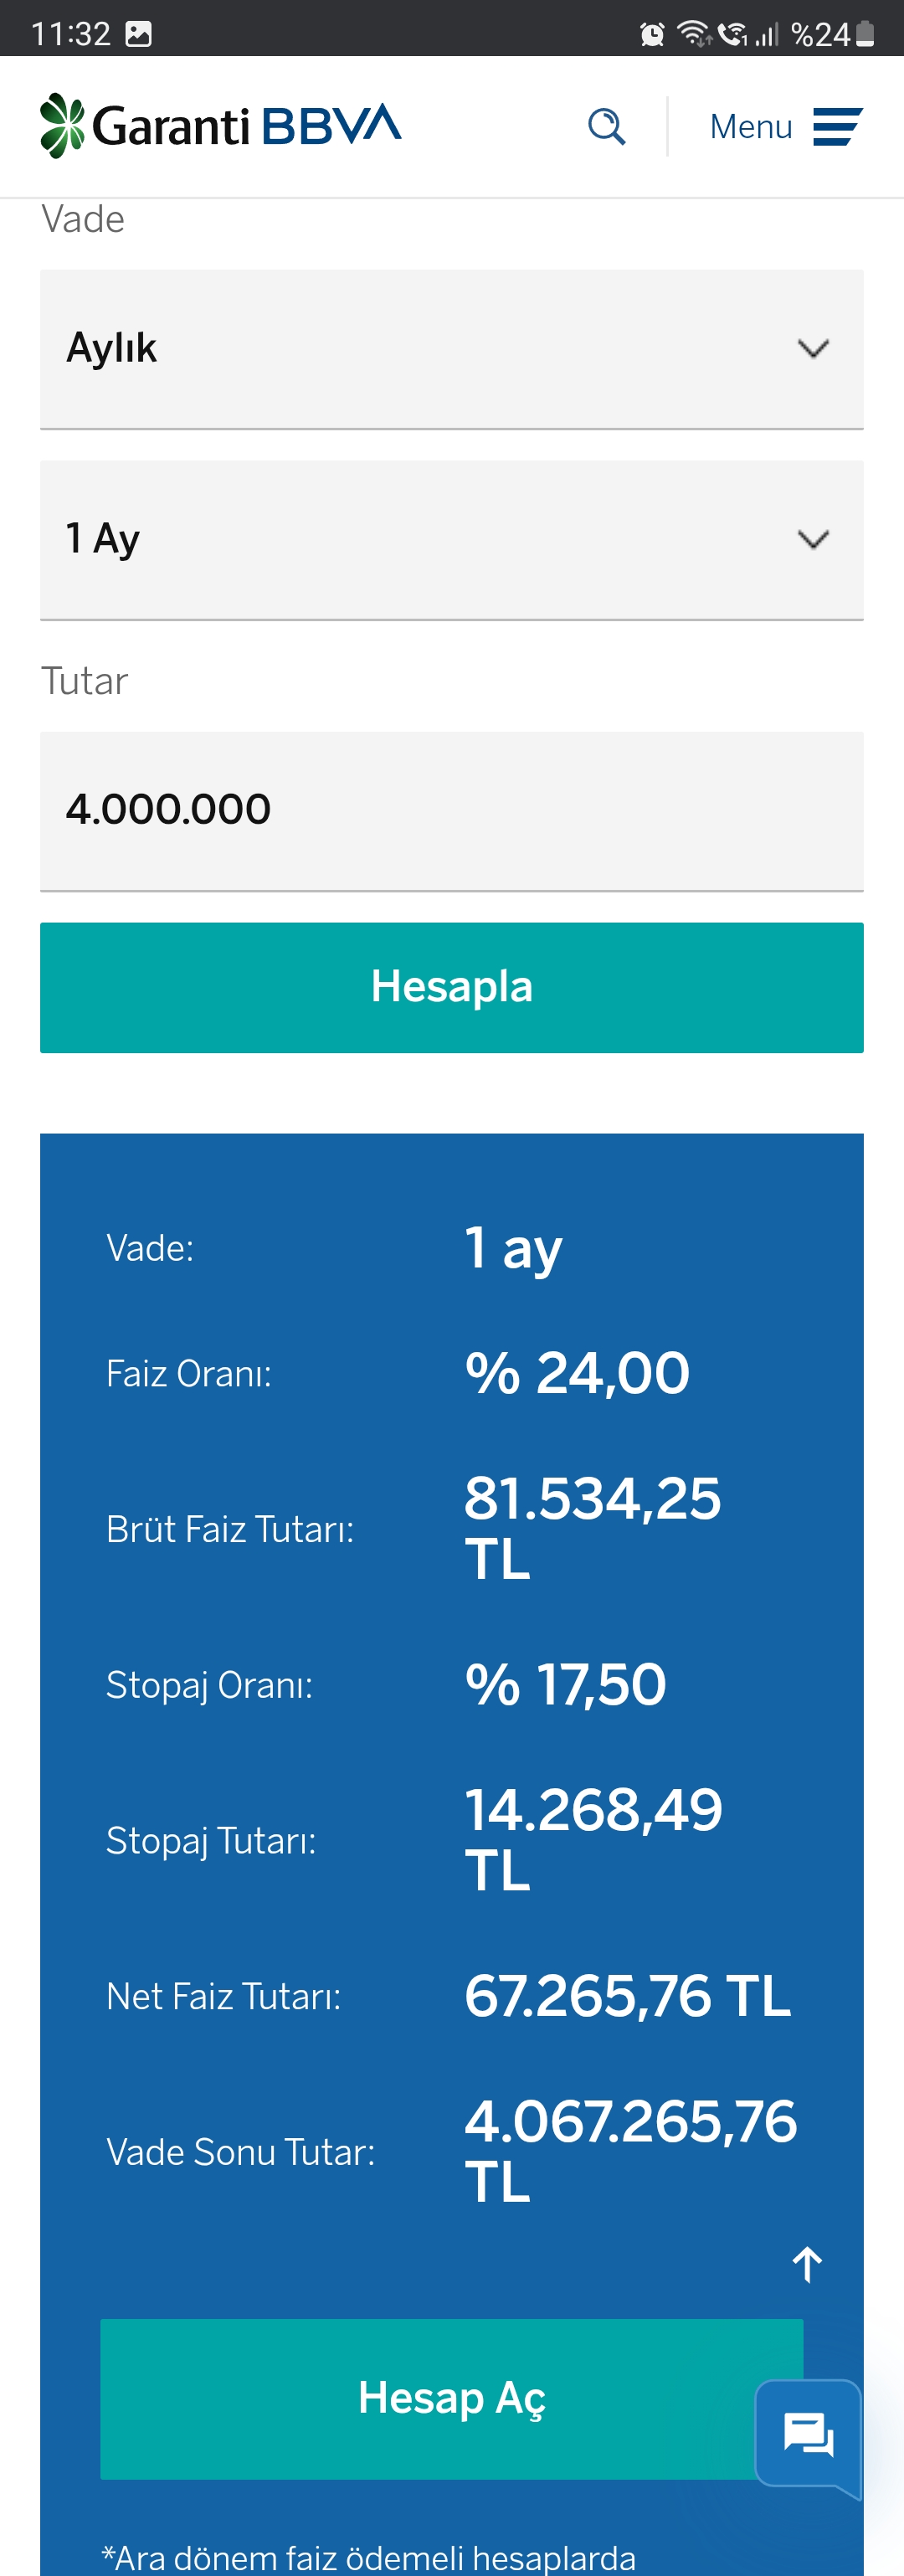Click chevron arrow of Aylık selector
This screenshot has height=2576, width=904.
pyautogui.click(x=813, y=349)
